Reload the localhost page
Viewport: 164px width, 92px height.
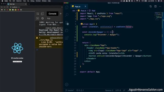[x=7, y=7]
